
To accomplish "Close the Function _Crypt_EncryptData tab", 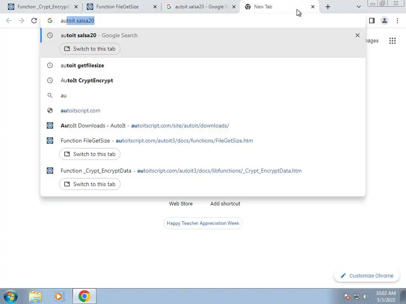I will [76, 7].
